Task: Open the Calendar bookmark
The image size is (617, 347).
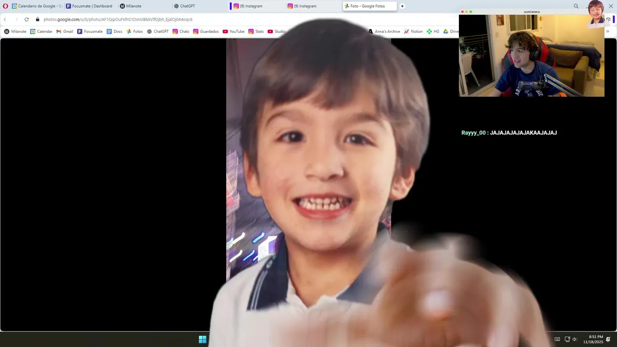Action: click(41, 31)
